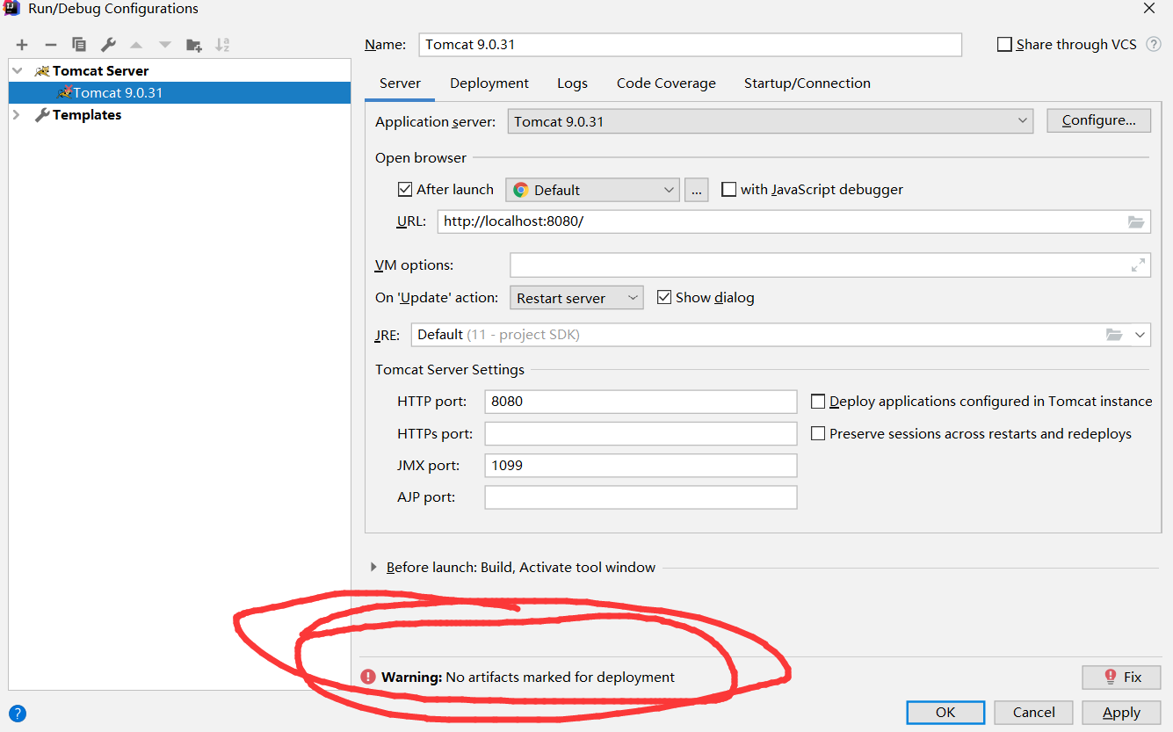Click the Fix button for the deployment warning
The width and height of the screenshot is (1173, 732).
click(x=1121, y=677)
